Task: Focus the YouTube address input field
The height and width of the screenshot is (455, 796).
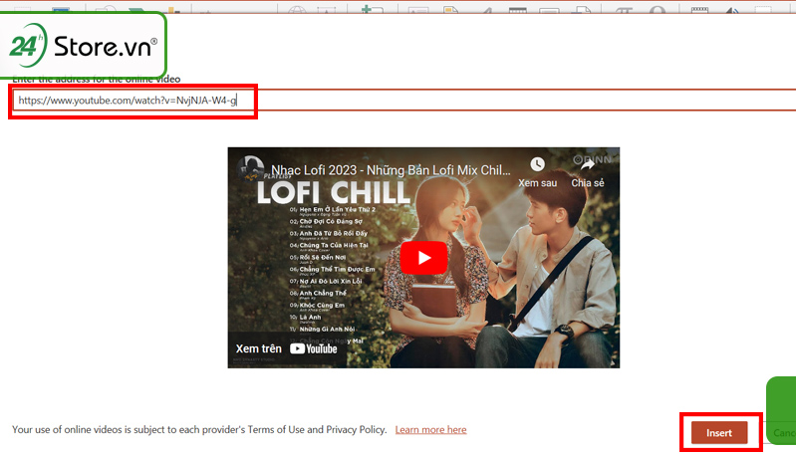Action: [404, 100]
